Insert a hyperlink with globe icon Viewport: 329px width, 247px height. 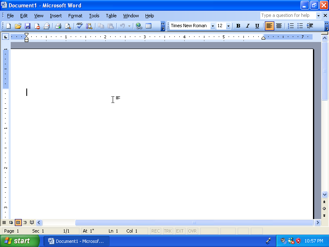(139, 26)
